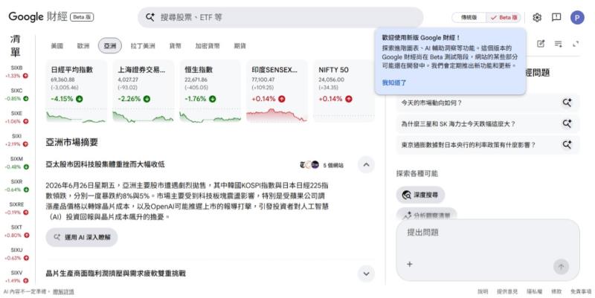
Task: Switch to 傳統版 classic version
Action: pos(469,17)
